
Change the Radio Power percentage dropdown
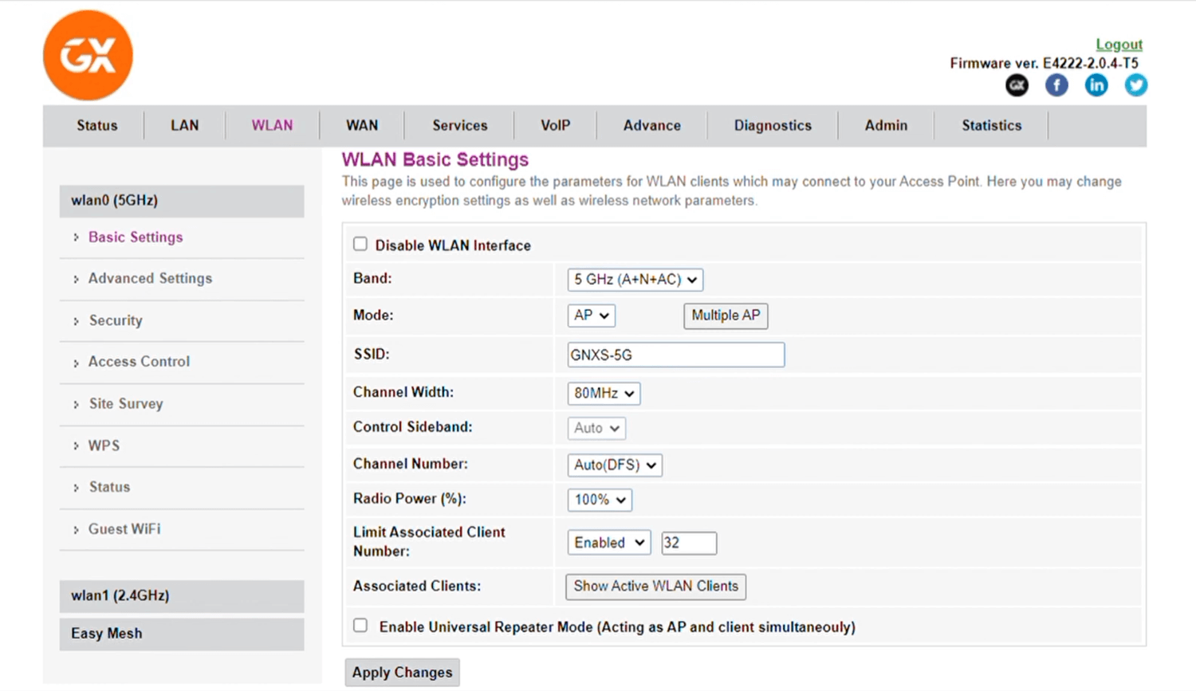tap(599, 500)
